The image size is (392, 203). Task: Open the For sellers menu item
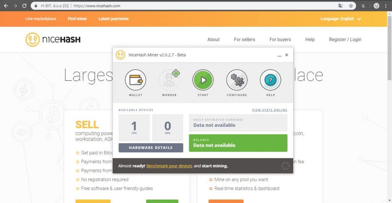[245, 39]
